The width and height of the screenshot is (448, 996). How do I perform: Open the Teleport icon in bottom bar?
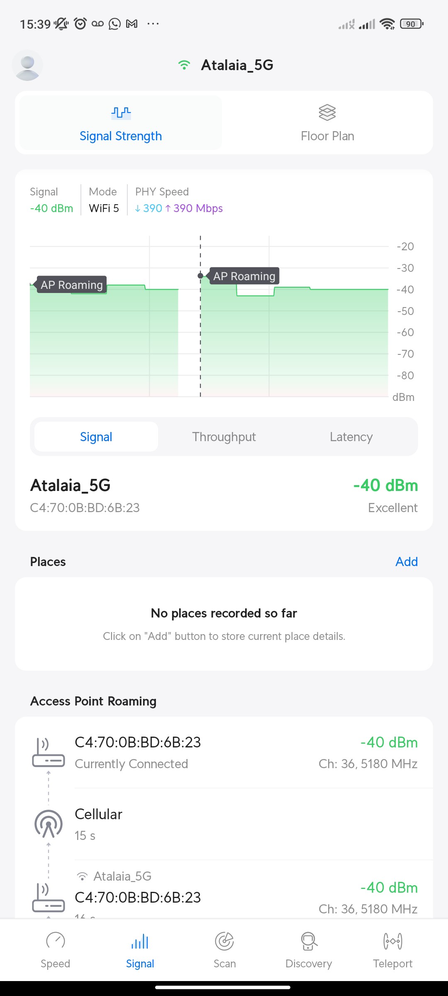coord(392,941)
